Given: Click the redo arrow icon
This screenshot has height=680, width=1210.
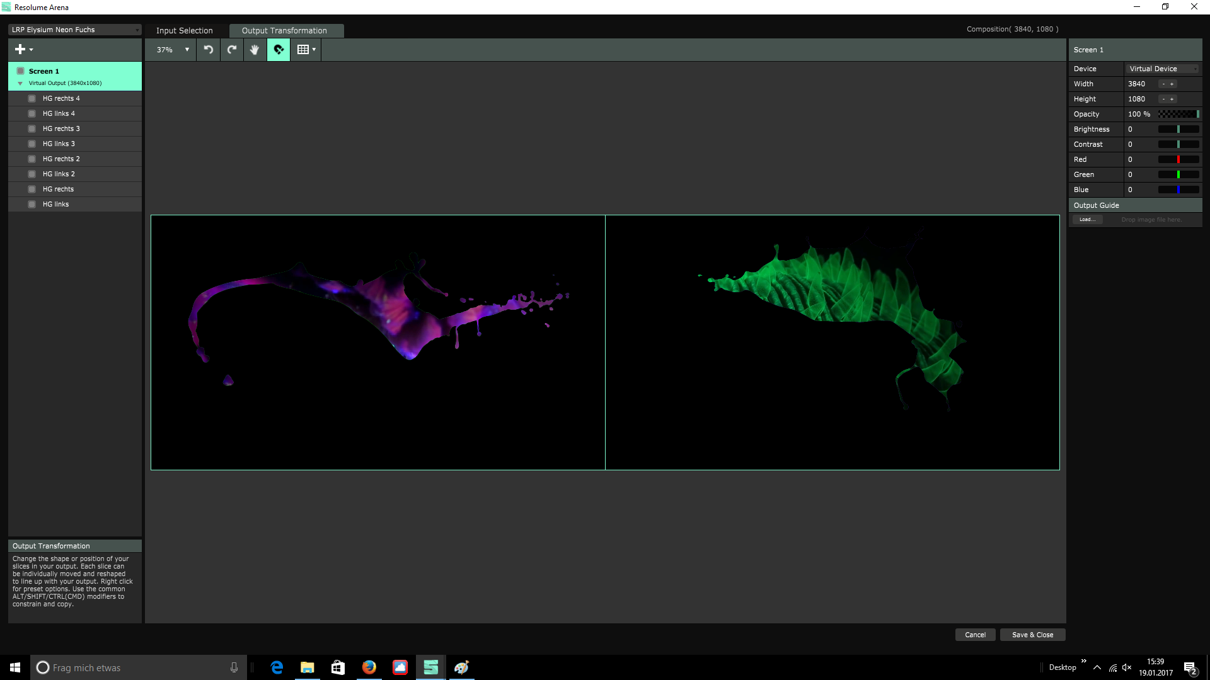Looking at the screenshot, I should coord(232,50).
